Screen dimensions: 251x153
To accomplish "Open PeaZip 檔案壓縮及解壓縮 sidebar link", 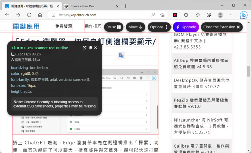I will 201,103.
